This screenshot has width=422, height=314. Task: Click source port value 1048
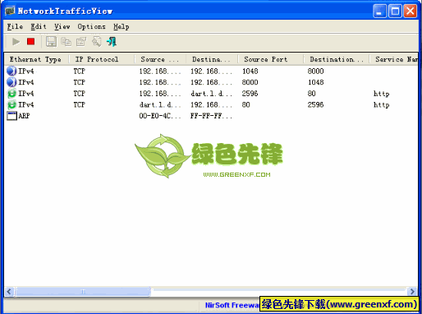[250, 71]
